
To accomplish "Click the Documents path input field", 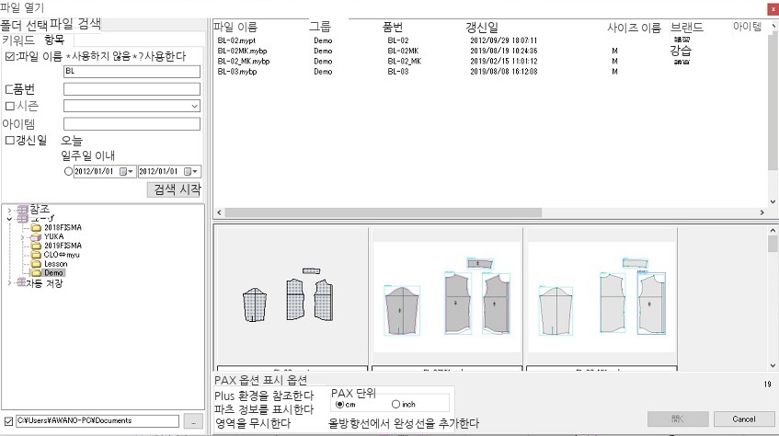I will (97, 421).
